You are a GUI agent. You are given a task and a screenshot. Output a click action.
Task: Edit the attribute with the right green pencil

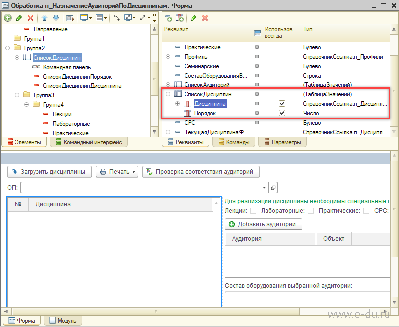pyautogui.click(x=193, y=18)
